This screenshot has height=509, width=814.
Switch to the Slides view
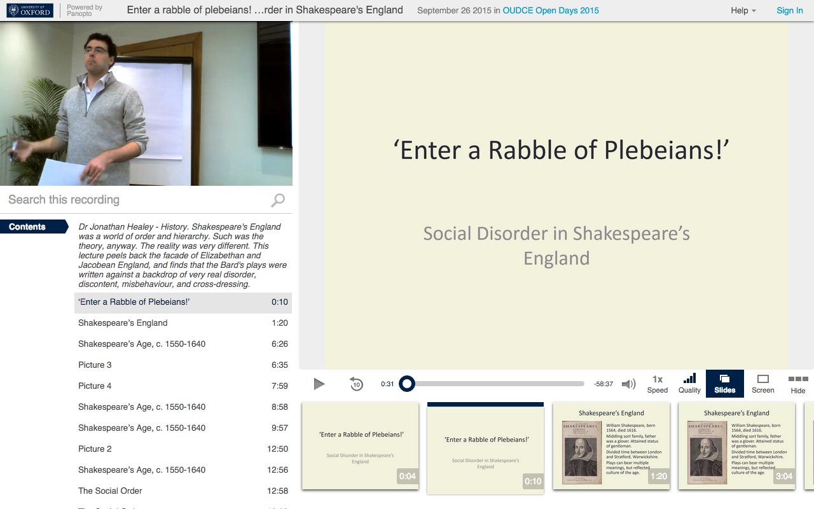(724, 384)
